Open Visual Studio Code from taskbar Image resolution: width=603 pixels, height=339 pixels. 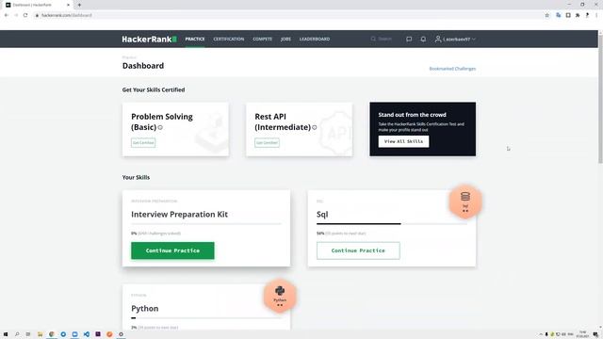(87, 334)
